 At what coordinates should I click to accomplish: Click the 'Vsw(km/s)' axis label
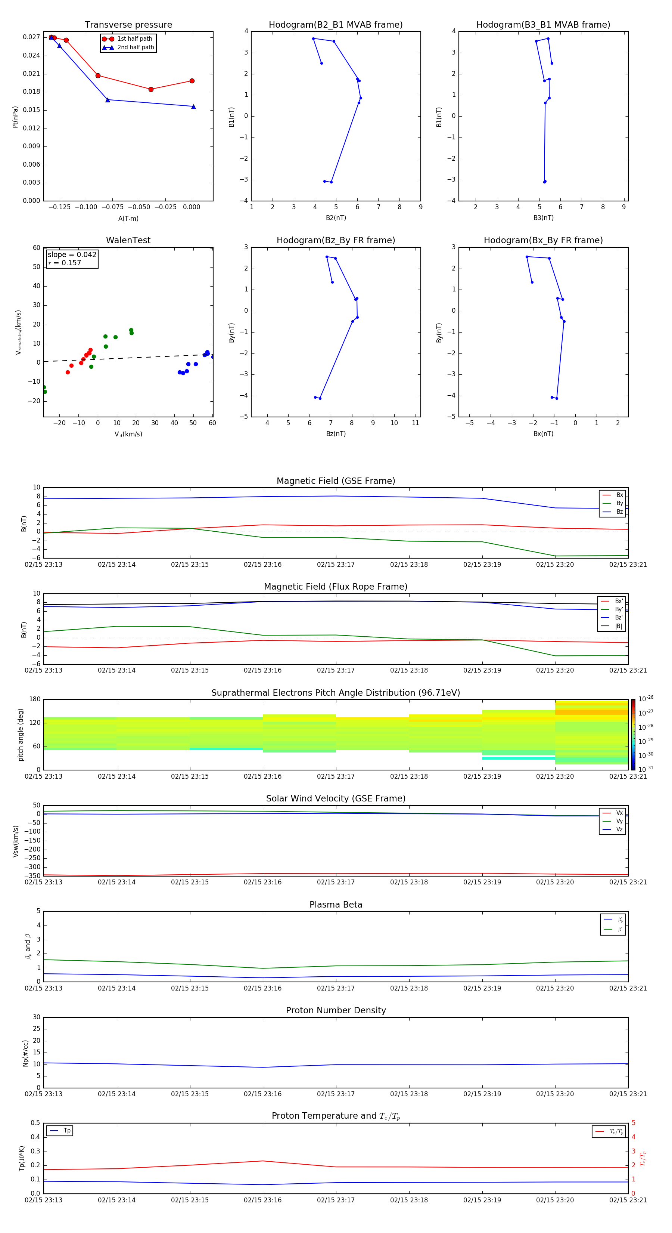click(x=16, y=841)
